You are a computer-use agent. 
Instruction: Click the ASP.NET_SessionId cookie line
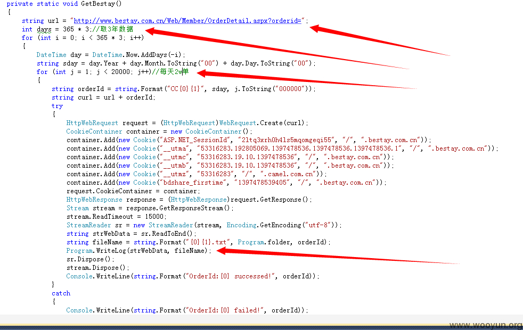point(249,140)
